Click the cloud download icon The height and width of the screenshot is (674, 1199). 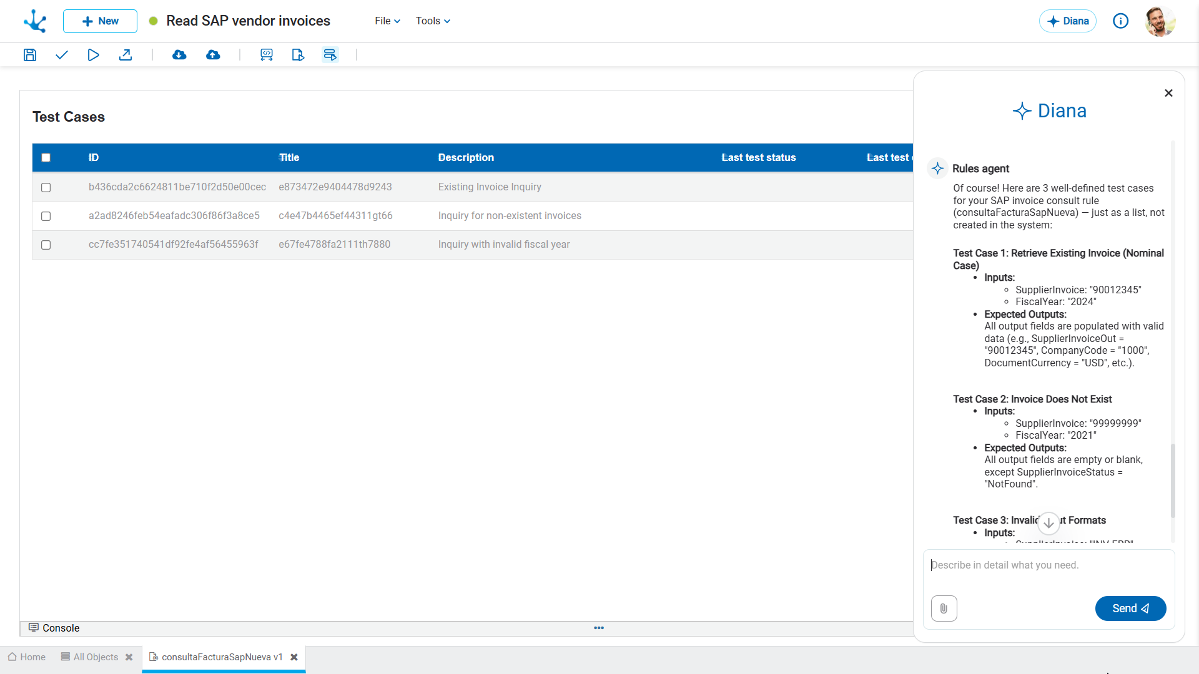tap(179, 55)
